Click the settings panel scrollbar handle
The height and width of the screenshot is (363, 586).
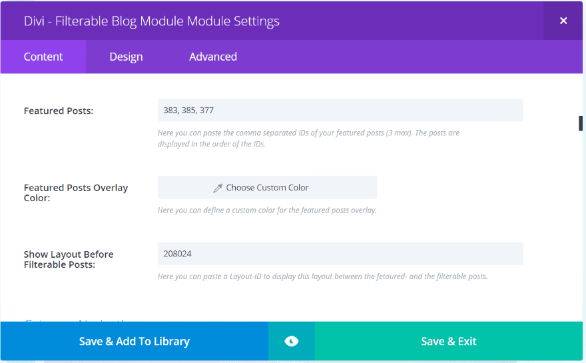581,123
